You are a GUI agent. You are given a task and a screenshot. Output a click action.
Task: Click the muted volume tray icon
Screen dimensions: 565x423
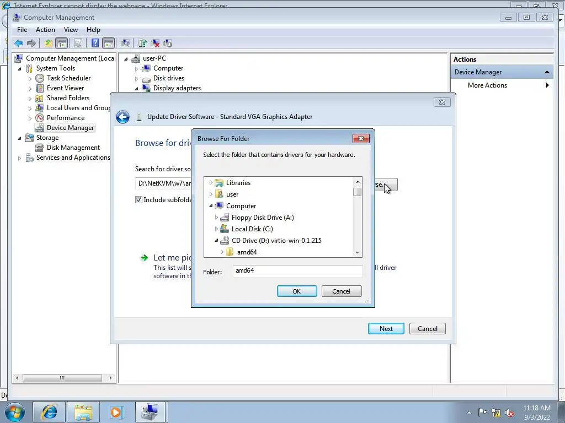point(509,413)
